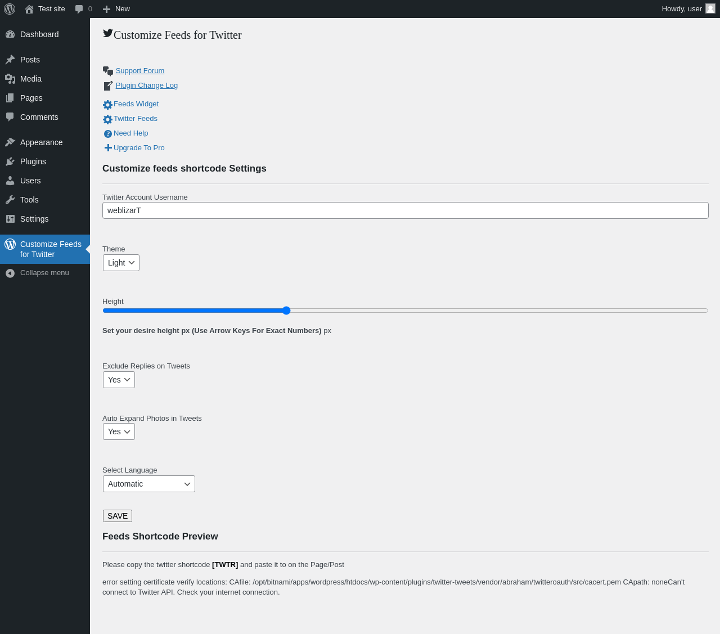Open the Need Help link
The height and width of the screenshot is (634, 720).
tap(131, 133)
